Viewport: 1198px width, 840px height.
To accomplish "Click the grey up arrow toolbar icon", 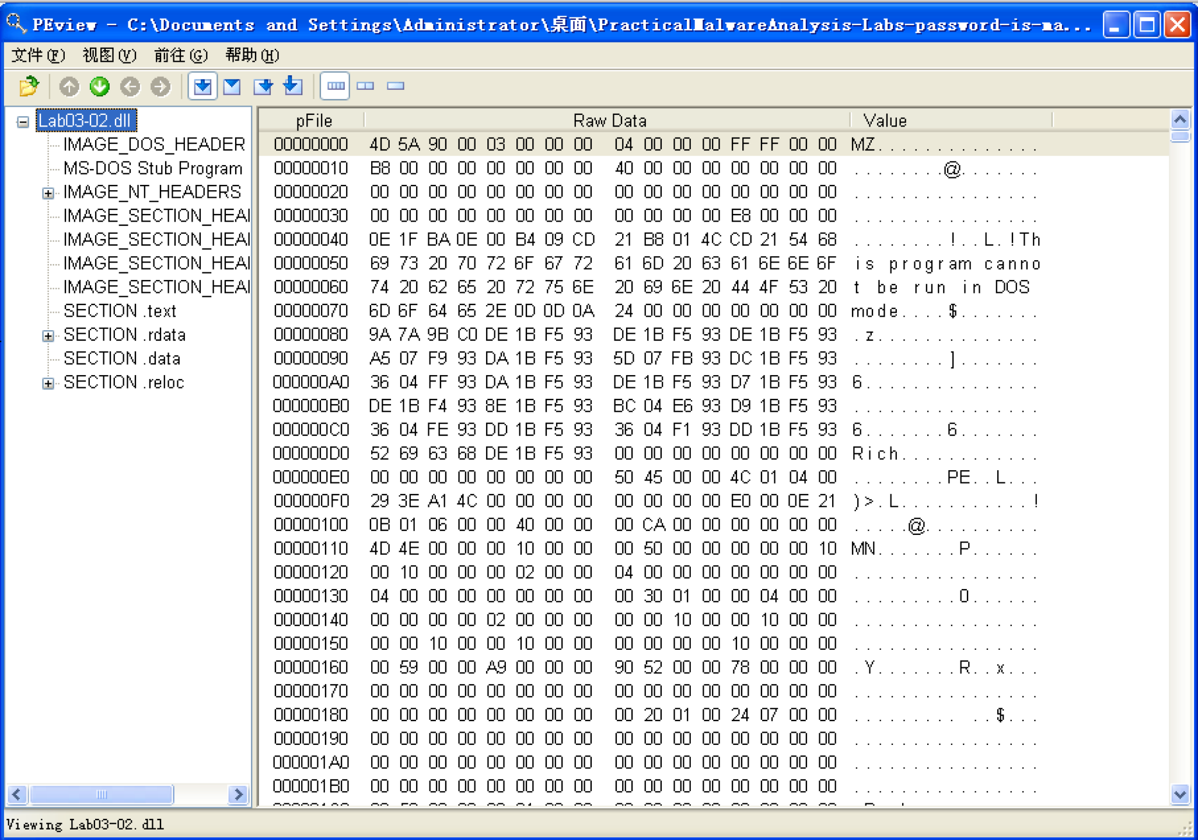I will click(69, 87).
